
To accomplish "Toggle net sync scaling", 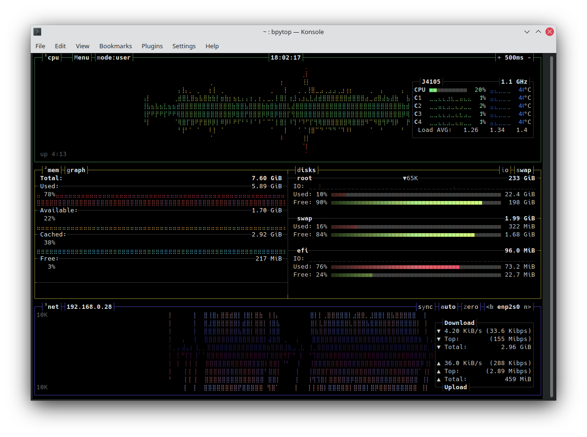I will coord(425,307).
